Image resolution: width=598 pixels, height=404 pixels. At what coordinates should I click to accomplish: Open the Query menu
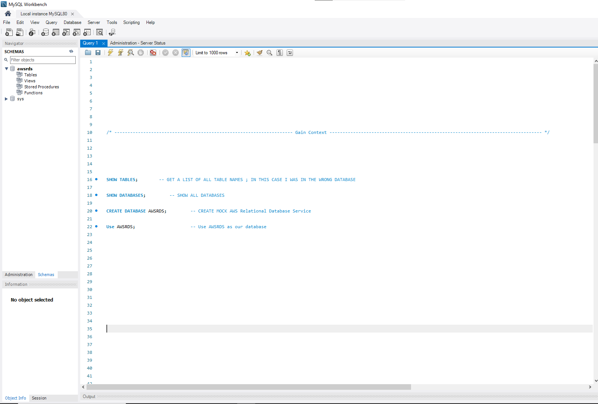point(51,22)
